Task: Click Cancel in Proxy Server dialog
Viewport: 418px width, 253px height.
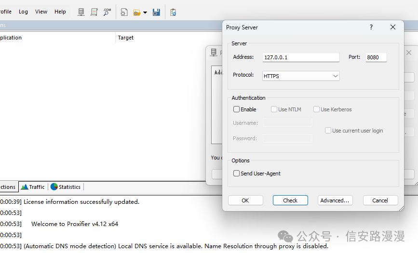Action: pyautogui.click(x=380, y=200)
